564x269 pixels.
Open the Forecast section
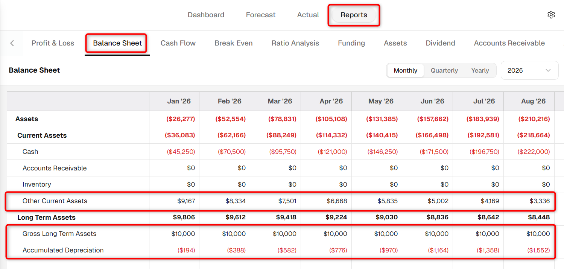[260, 15]
